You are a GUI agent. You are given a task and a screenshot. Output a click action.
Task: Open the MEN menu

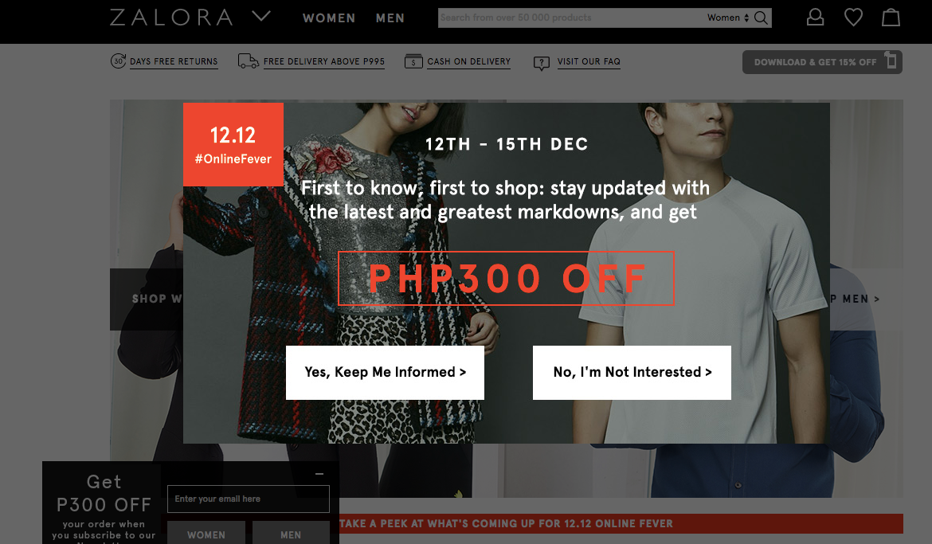point(390,18)
